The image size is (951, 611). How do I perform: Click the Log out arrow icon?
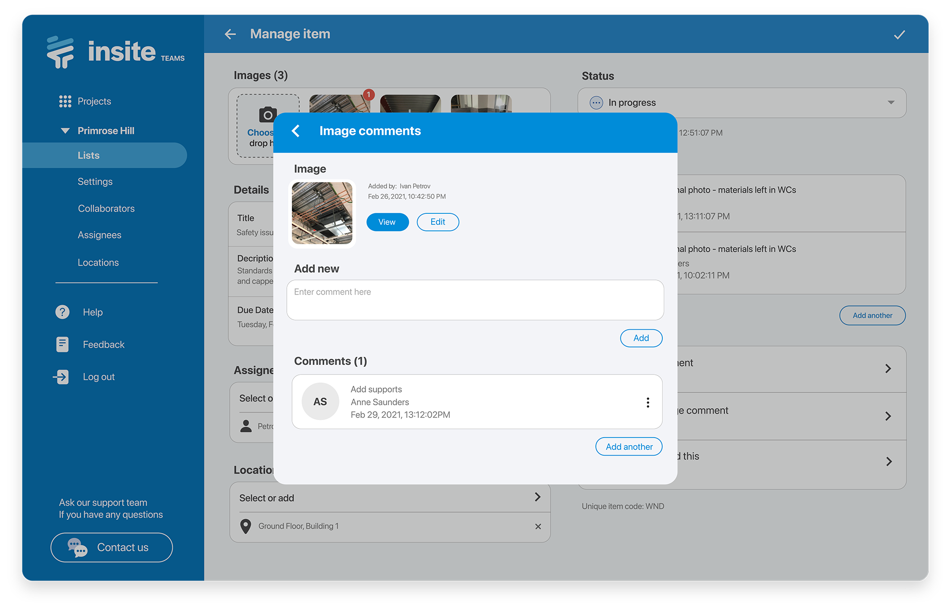[61, 377]
